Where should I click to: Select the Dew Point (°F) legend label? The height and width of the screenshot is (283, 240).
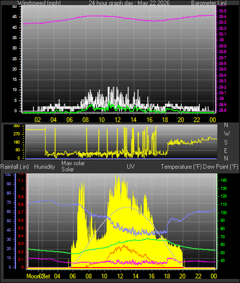click(220, 167)
